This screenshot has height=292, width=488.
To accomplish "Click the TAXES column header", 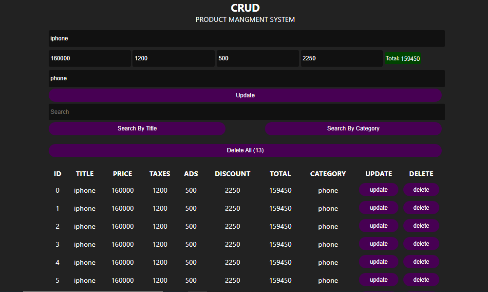I will [160, 174].
